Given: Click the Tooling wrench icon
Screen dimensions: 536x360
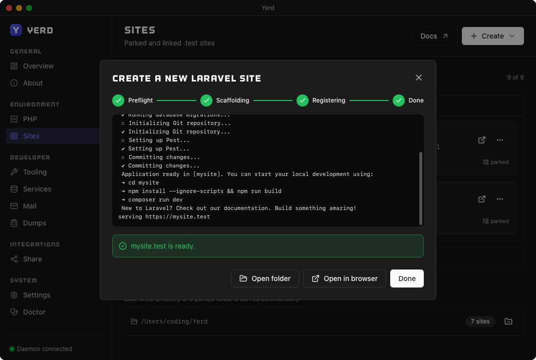Looking at the screenshot, I should point(14,172).
